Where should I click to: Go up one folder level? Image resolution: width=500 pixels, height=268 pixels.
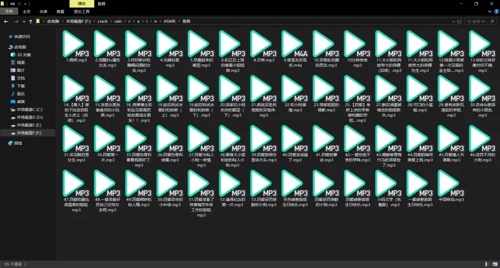[31, 21]
